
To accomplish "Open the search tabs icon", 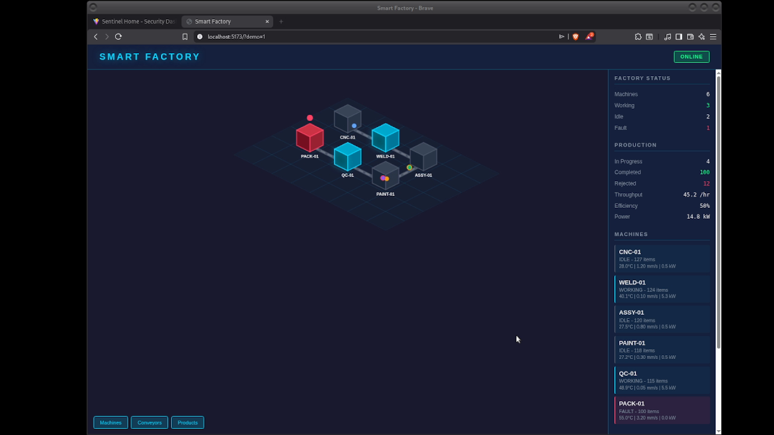I will coord(649,37).
